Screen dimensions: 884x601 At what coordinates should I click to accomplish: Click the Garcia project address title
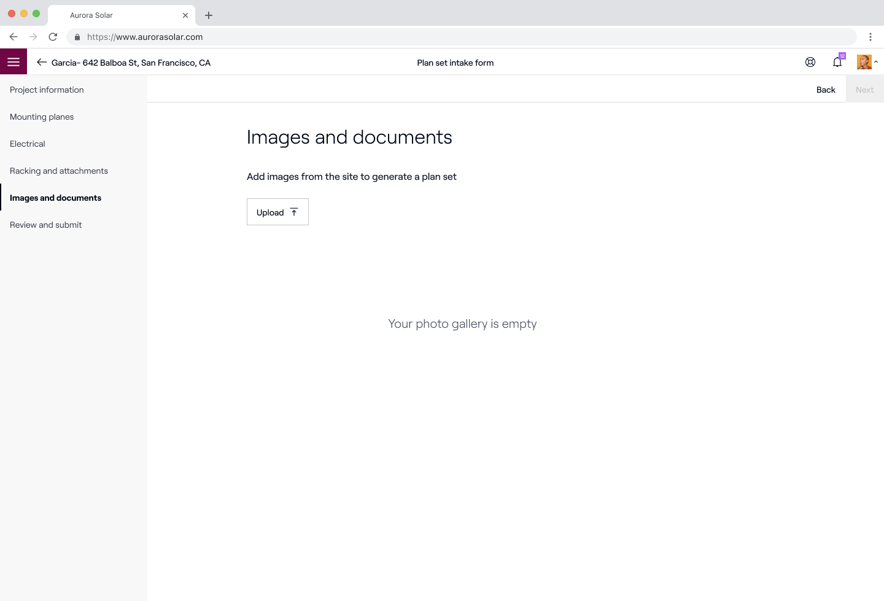131,63
